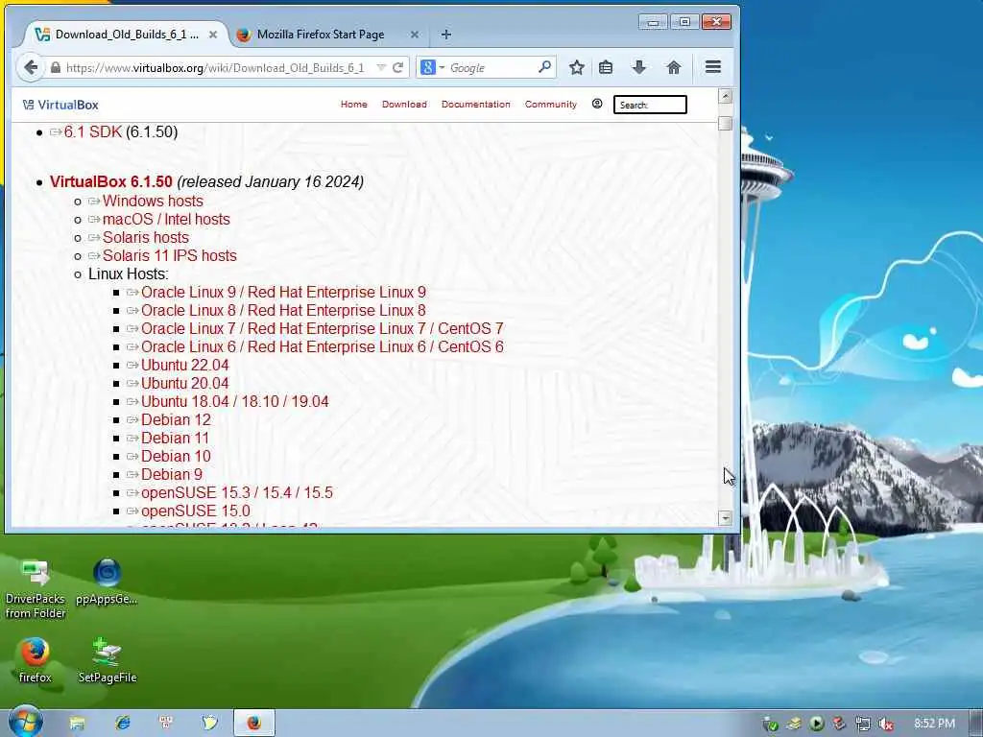983x737 pixels.
Task: Click the 8:52 PM taskbar clock
Action: point(934,724)
